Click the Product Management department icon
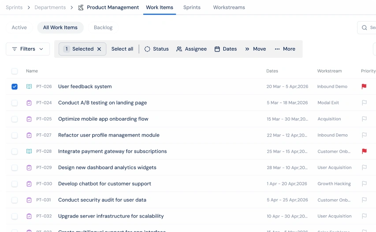Screen dimensions: 376x232 click(x=81, y=7)
